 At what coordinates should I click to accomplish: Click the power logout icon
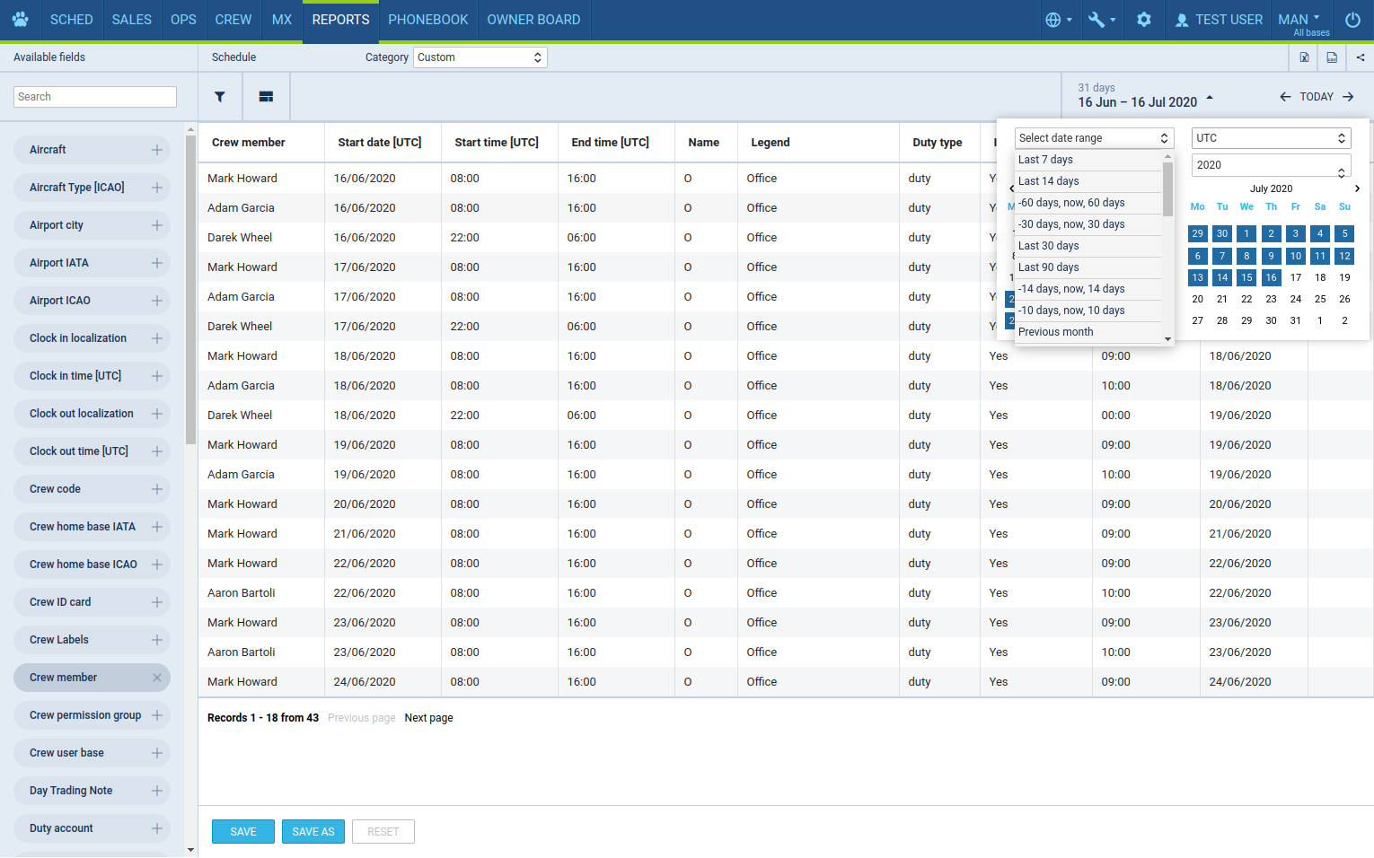coord(1352,20)
